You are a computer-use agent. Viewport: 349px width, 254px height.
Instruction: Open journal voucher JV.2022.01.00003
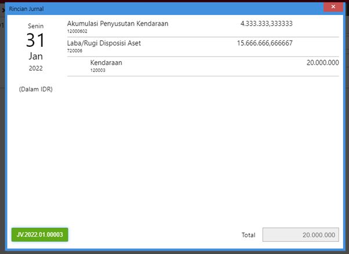pyautogui.click(x=40, y=235)
